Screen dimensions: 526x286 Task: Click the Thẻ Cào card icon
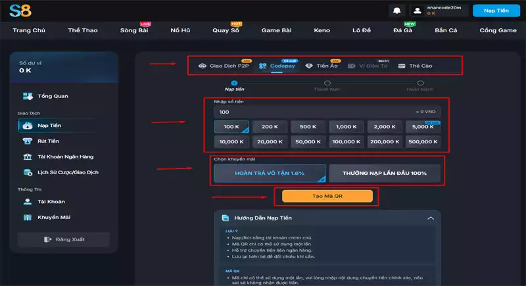(402, 66)
